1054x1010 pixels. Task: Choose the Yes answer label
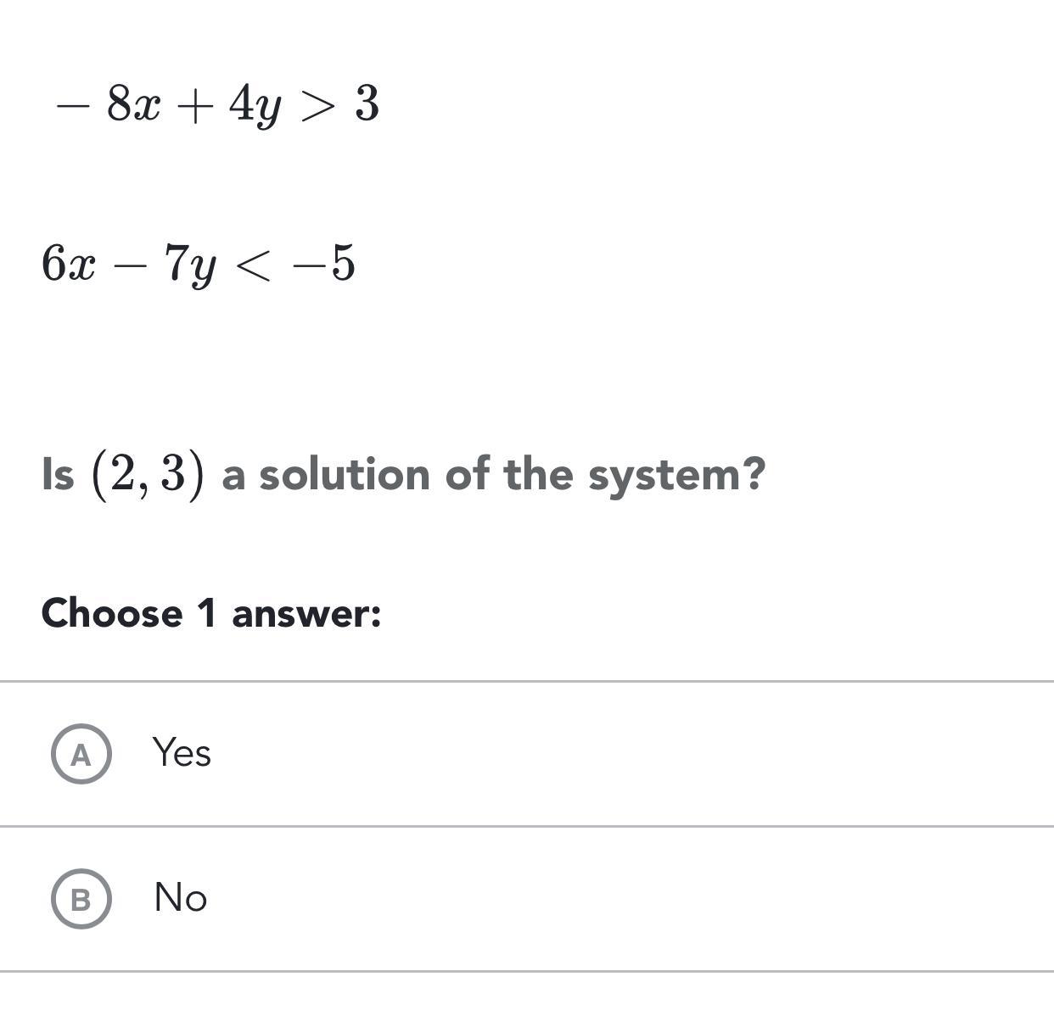click(182, 752)
